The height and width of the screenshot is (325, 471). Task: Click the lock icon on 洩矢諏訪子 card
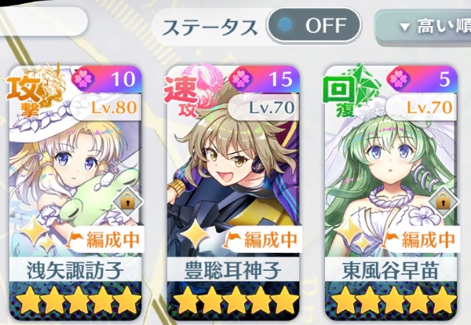[128, 201]
